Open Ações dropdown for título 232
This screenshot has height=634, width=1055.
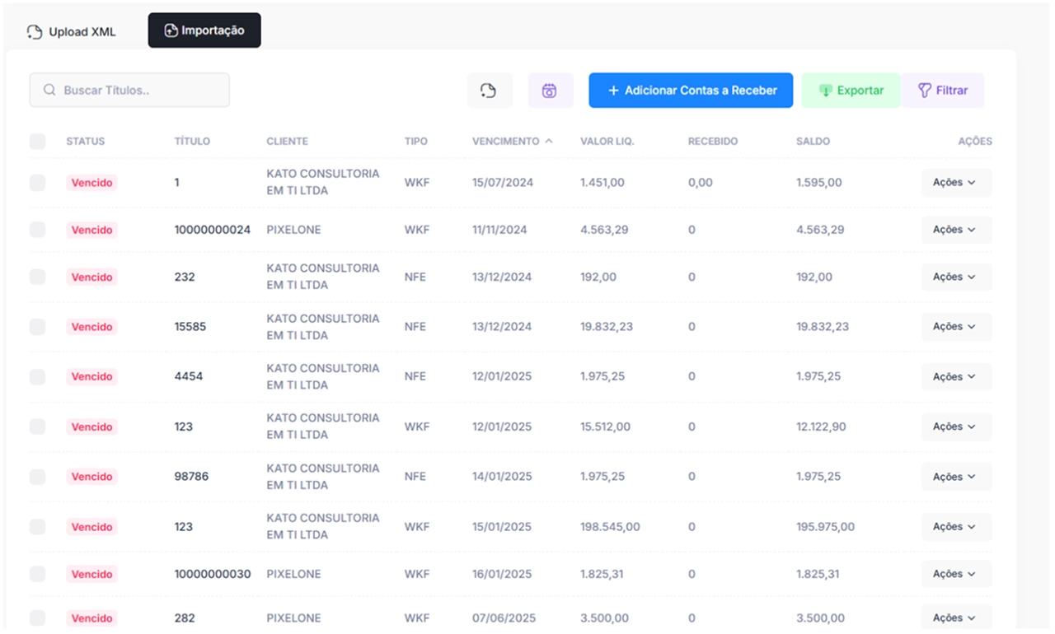tap(955, 277)
